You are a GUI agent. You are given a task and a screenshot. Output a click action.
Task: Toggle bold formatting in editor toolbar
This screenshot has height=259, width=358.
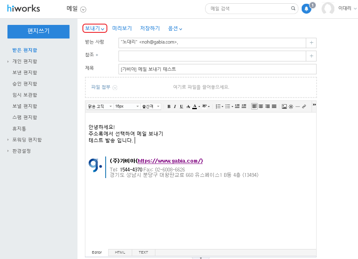(x=169, y=107)
